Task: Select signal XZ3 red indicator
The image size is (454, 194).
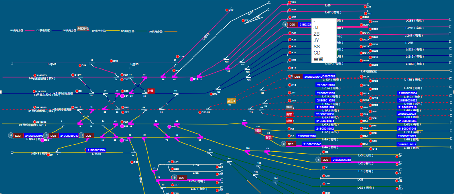Action: click(122, 91)
